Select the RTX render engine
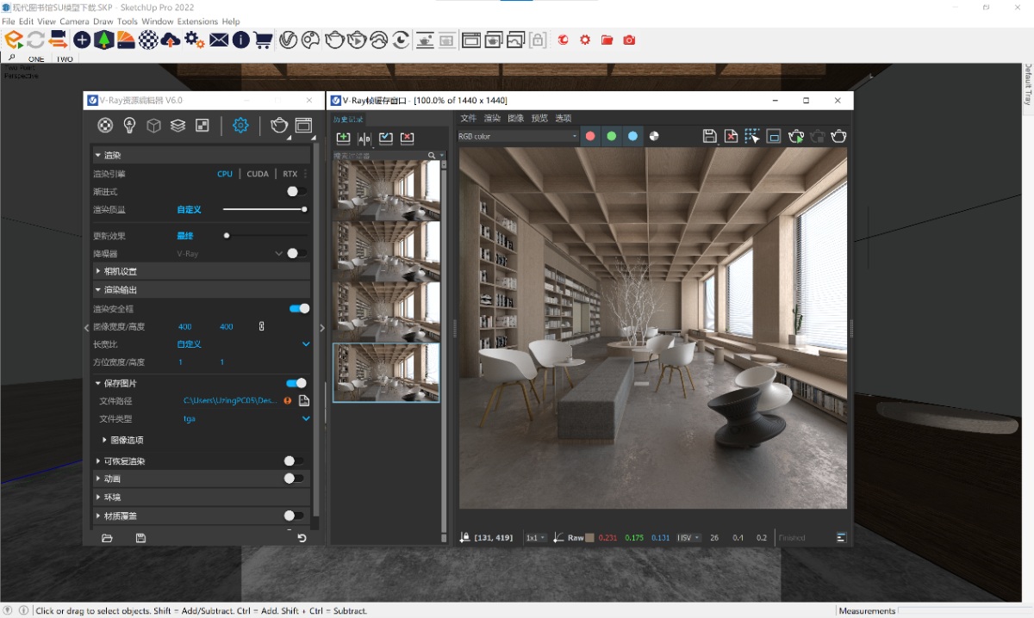 pos(290,174)
